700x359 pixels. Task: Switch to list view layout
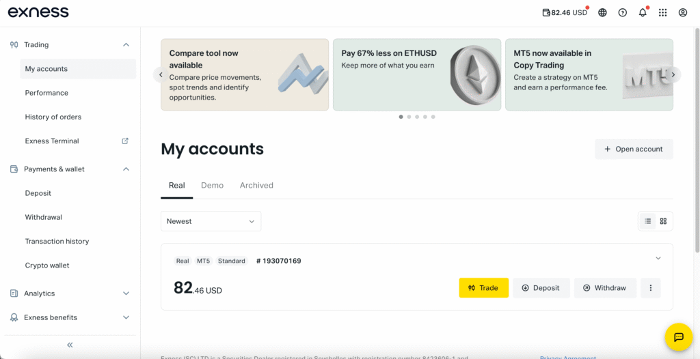(647, 221)
